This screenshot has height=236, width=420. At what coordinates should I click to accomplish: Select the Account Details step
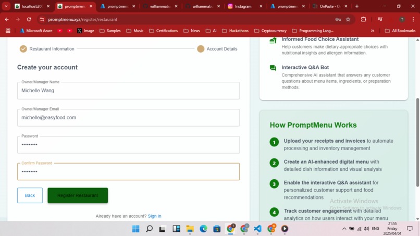(217, 49)
